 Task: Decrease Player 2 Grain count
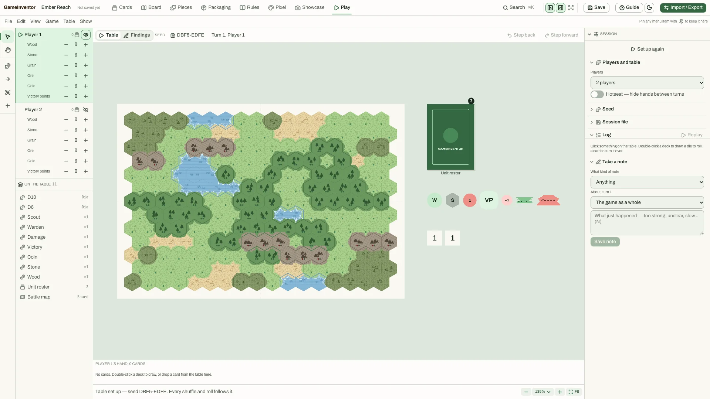click(x=66, y=140)
